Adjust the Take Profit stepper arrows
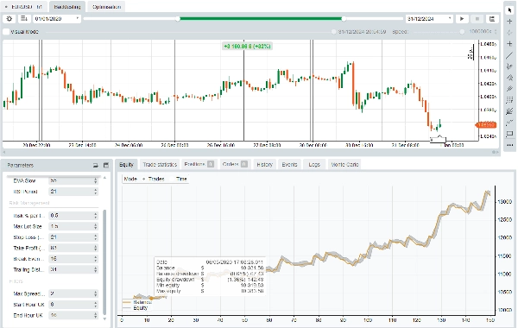This screenshot has height=328, width=518. point(96,248)
